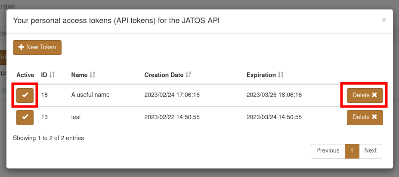Close the API tokens dialog

point(384,20)
